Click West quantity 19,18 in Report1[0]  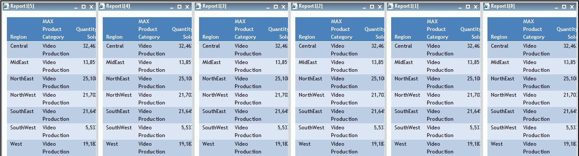[x=570, y=144]
